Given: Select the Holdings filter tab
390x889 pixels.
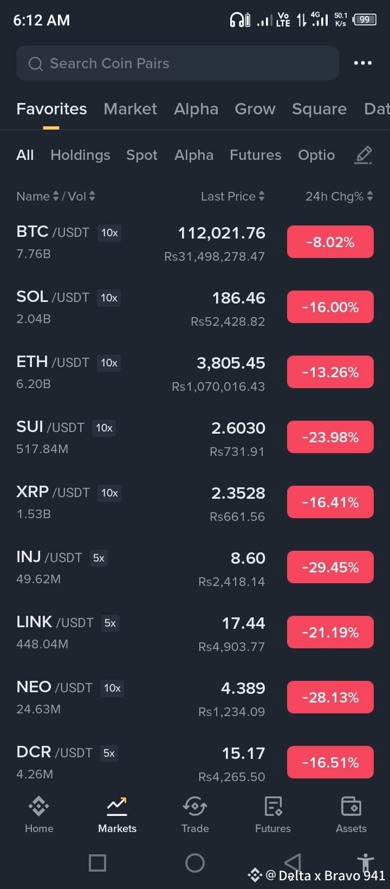Looking at the screenshot, I should (x=80, y=155).
